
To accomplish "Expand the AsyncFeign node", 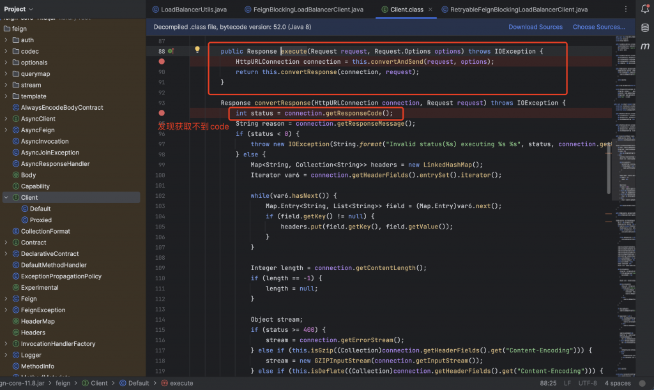I will (6, 130).
